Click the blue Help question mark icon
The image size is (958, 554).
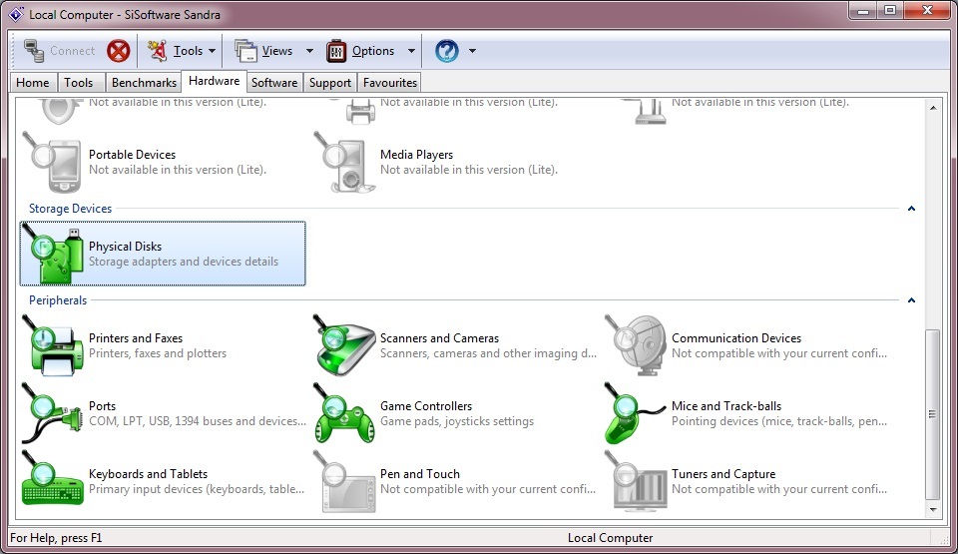(447, 51)
